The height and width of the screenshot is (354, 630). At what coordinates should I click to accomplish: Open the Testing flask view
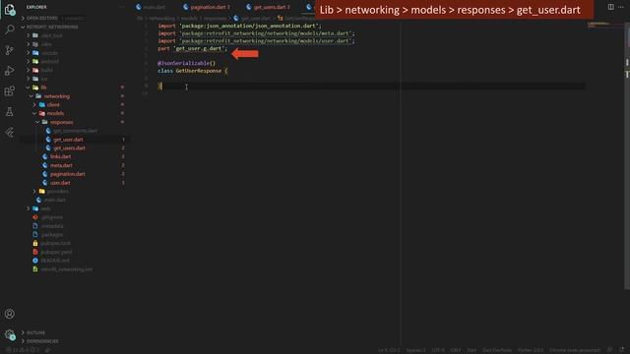[x=9, y=112]
